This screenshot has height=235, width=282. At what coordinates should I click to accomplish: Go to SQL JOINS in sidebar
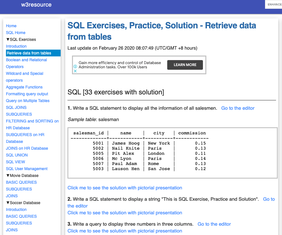tap(16, 107)
